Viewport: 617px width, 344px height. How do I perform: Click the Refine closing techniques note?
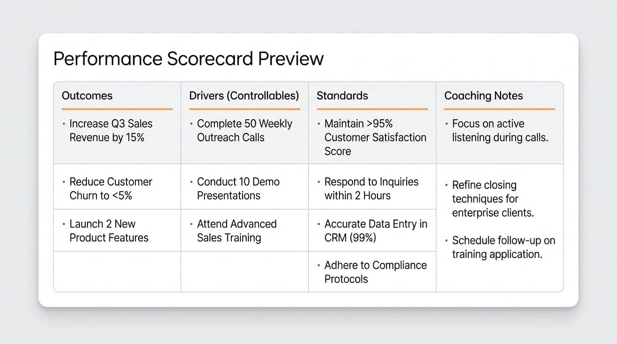coord(492,199)
